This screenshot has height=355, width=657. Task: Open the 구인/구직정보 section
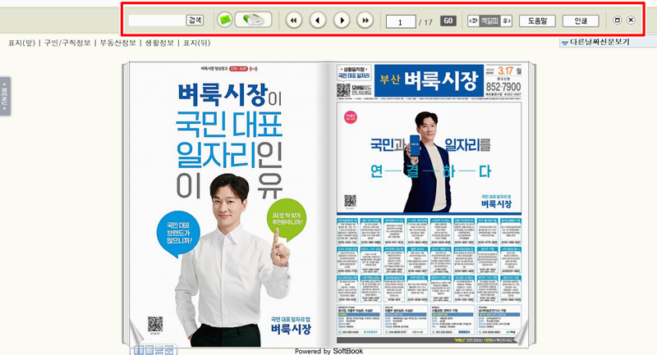67,43
